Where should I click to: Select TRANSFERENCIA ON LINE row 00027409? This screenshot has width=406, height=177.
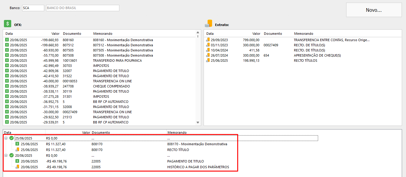tap(100, 112)
